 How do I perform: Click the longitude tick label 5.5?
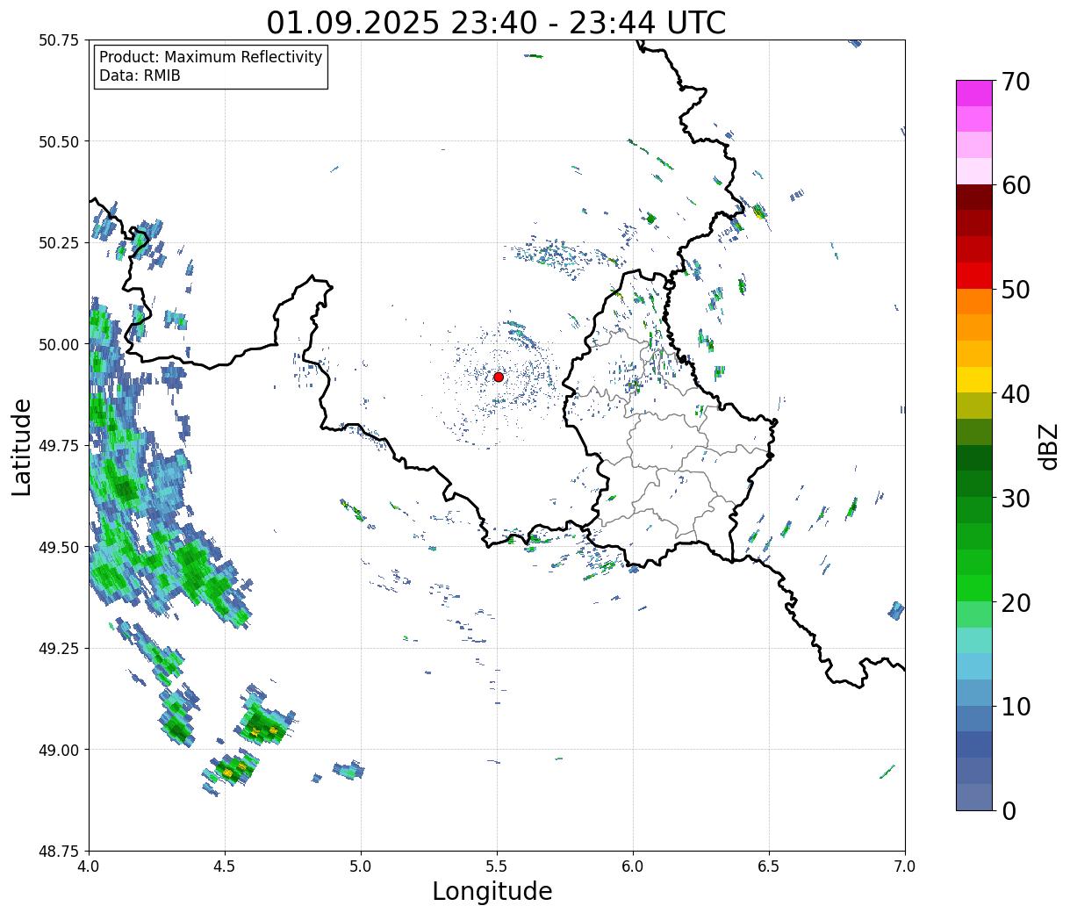pos(497,866)
